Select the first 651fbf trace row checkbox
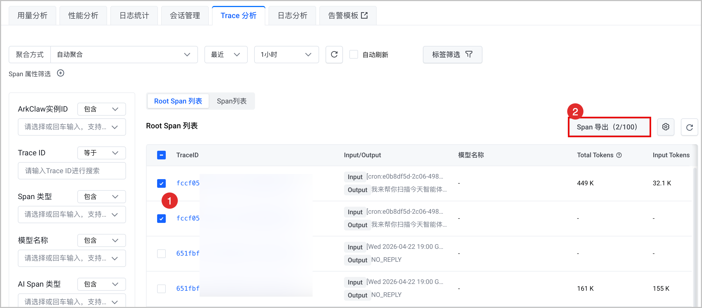 pos(161,253)
